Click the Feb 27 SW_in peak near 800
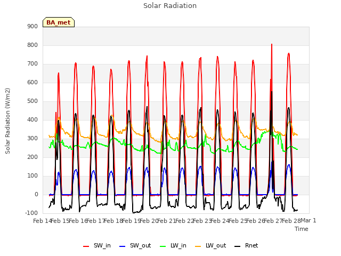341x256 pixels. coord(272,45)
